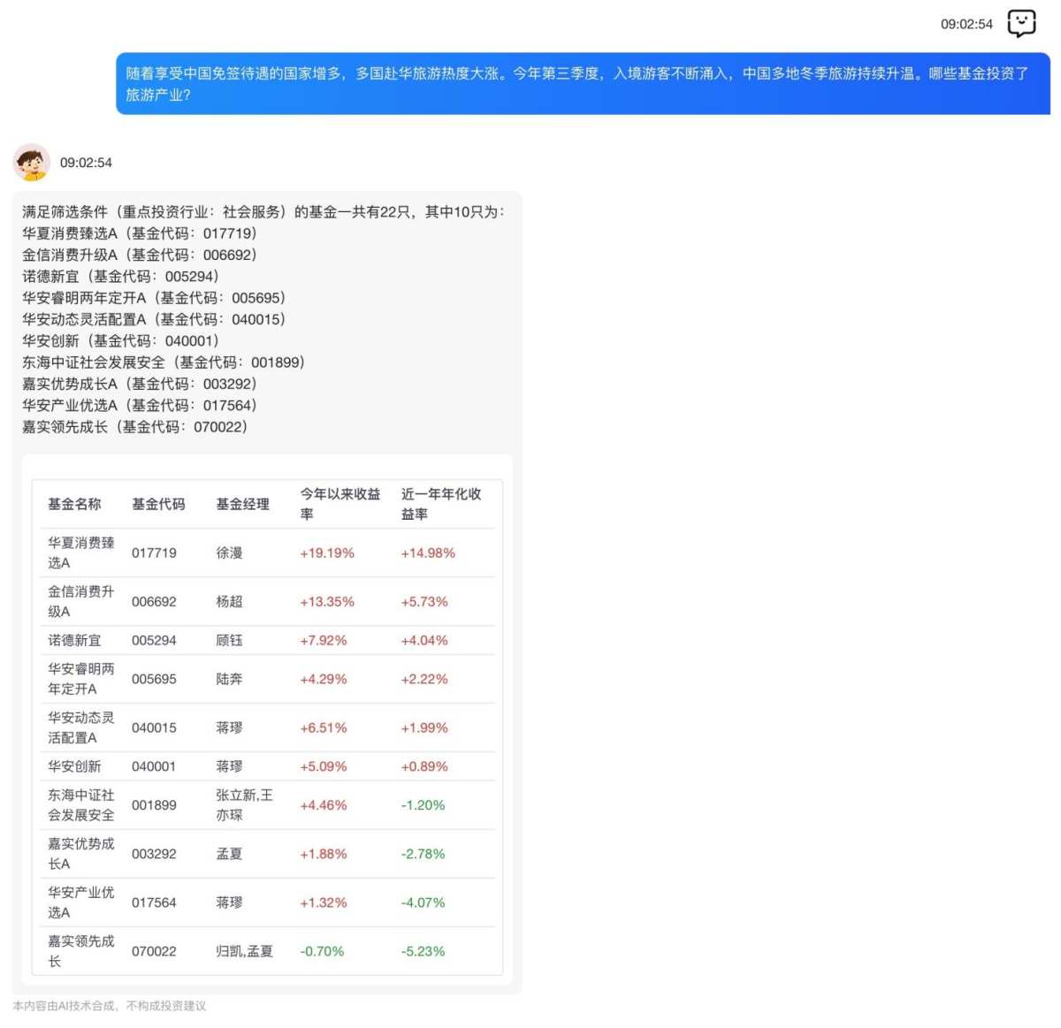Click the -5.23% annualized value

[424, 952]
